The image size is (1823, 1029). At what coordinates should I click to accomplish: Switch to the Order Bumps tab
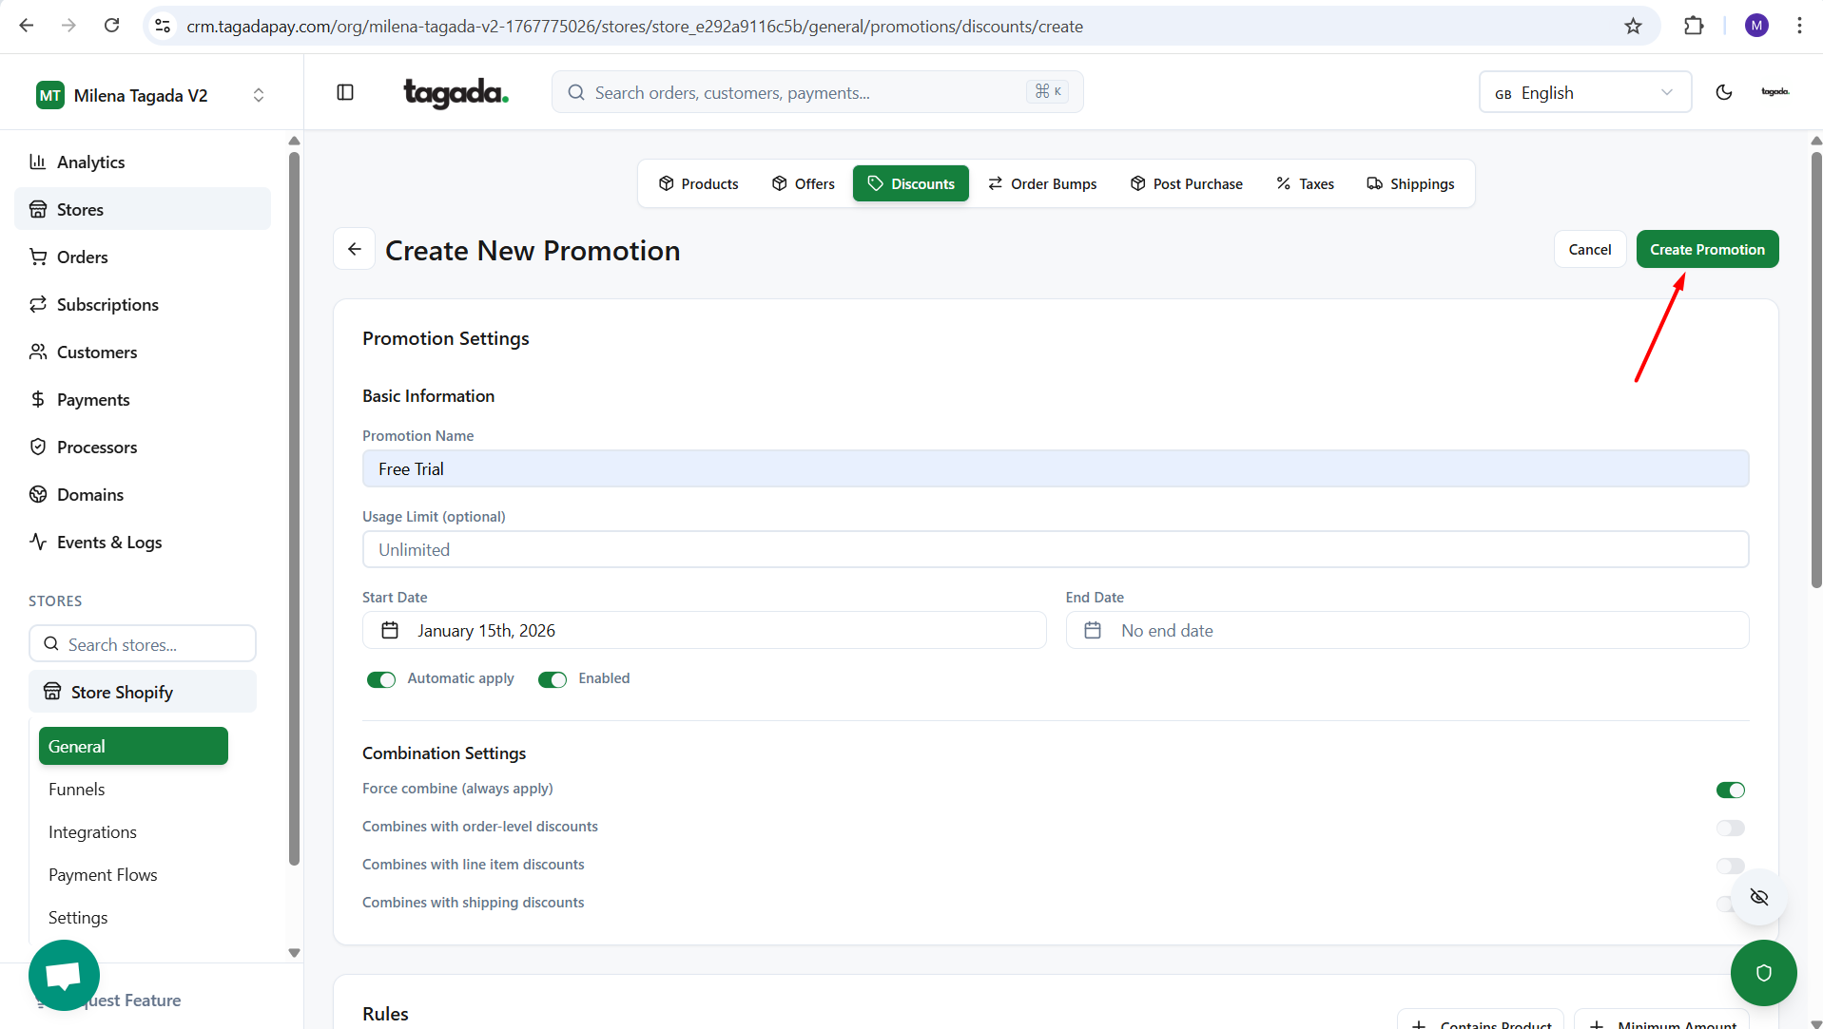pos(1042,183)
